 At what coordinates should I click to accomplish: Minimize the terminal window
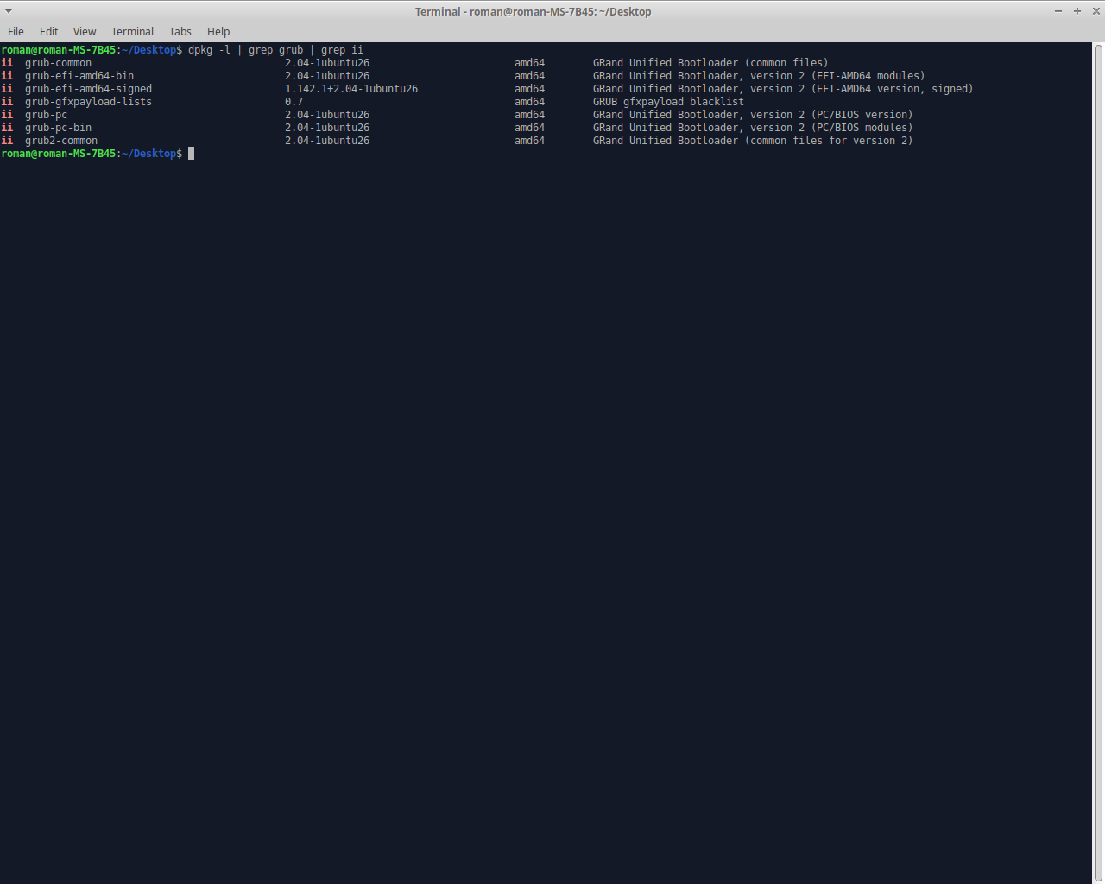(1058, 11)
